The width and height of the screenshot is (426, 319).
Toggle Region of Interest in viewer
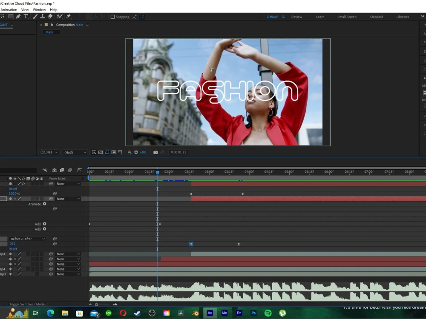(x=114, y=152)
